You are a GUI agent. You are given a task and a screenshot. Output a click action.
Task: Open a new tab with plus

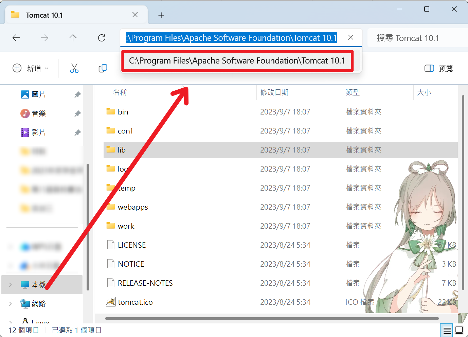(x=161, y=15)
